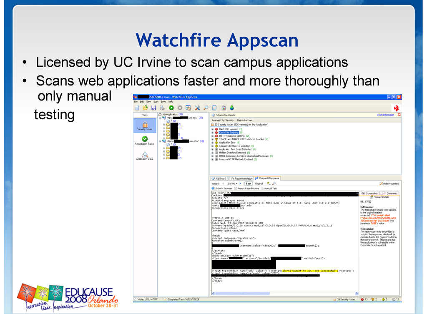Click the Manual Explore browser icon

[x=188, y=108]
